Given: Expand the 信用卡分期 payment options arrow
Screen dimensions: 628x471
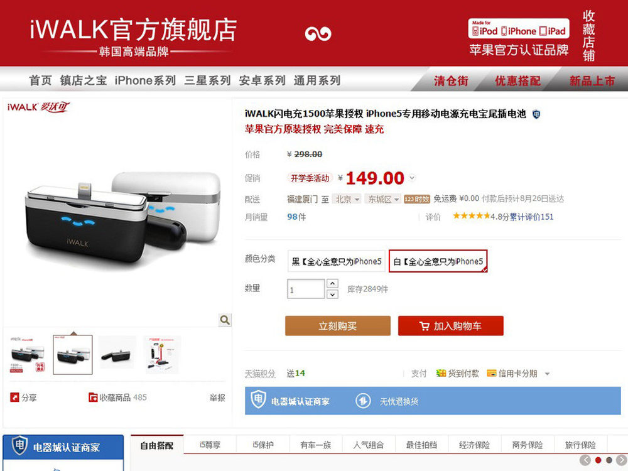Looking at the screenshot, I should [x=547, y=374].
